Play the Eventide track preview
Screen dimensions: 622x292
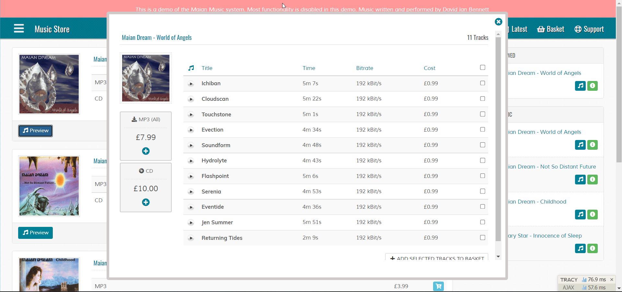tap(191, 207)
